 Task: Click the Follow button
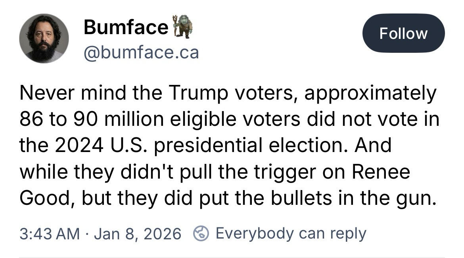(x=403, y=33)
